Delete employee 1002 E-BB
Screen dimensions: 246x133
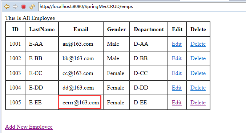(198, 58)
